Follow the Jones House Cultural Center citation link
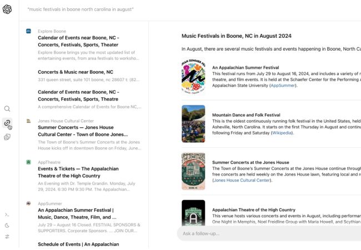Screen dimensions: 361x250 pyautogui.click(x=242, y=180)
